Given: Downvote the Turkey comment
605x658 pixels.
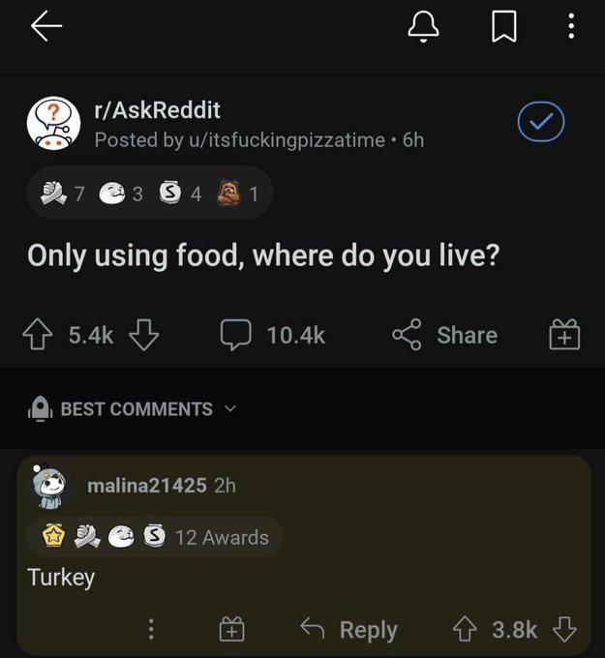Looking at the screenshot, I should 562,630.
